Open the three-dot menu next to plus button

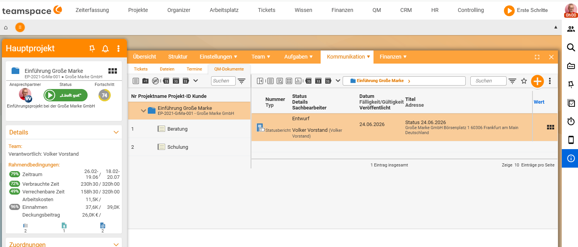click(550, 81)
